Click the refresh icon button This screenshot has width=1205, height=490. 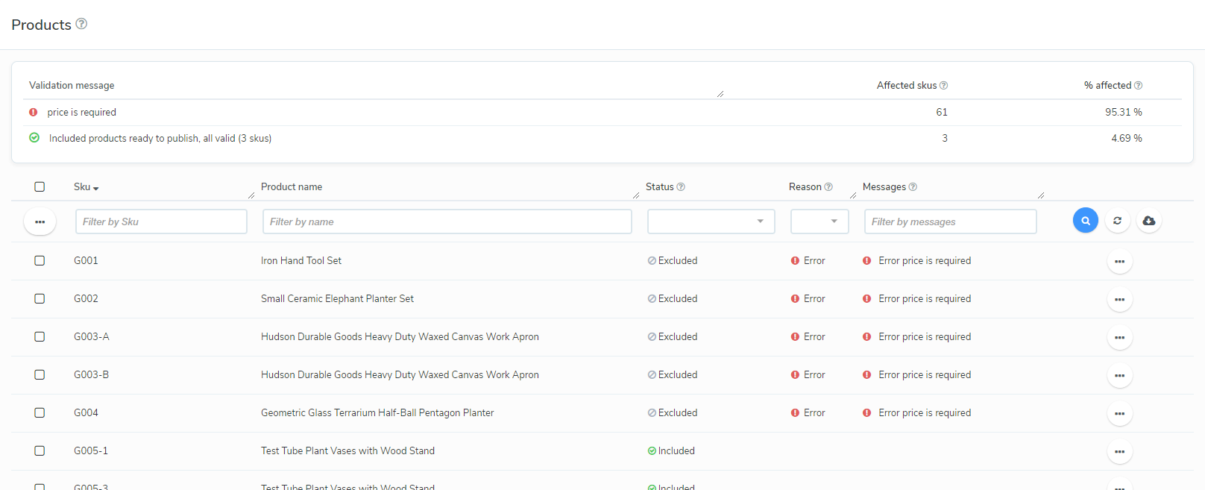pos(1117,221)
